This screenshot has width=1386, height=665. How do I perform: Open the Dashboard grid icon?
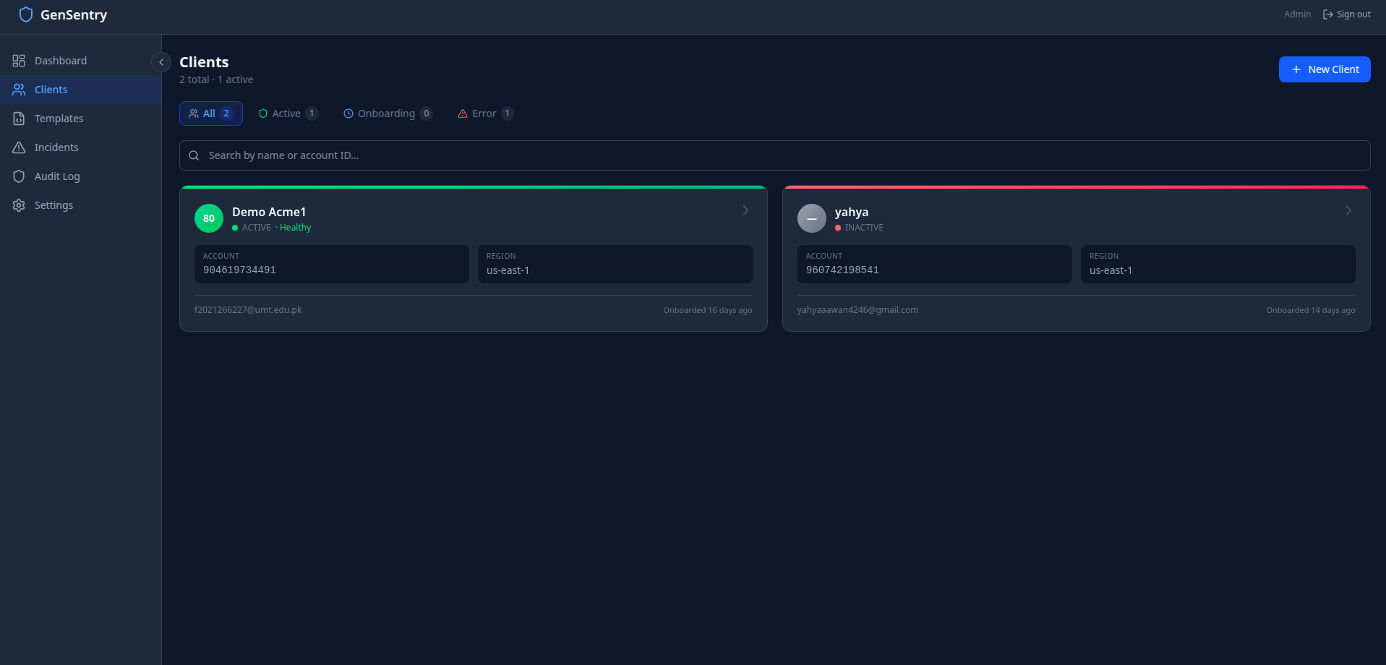coord(19,61)
